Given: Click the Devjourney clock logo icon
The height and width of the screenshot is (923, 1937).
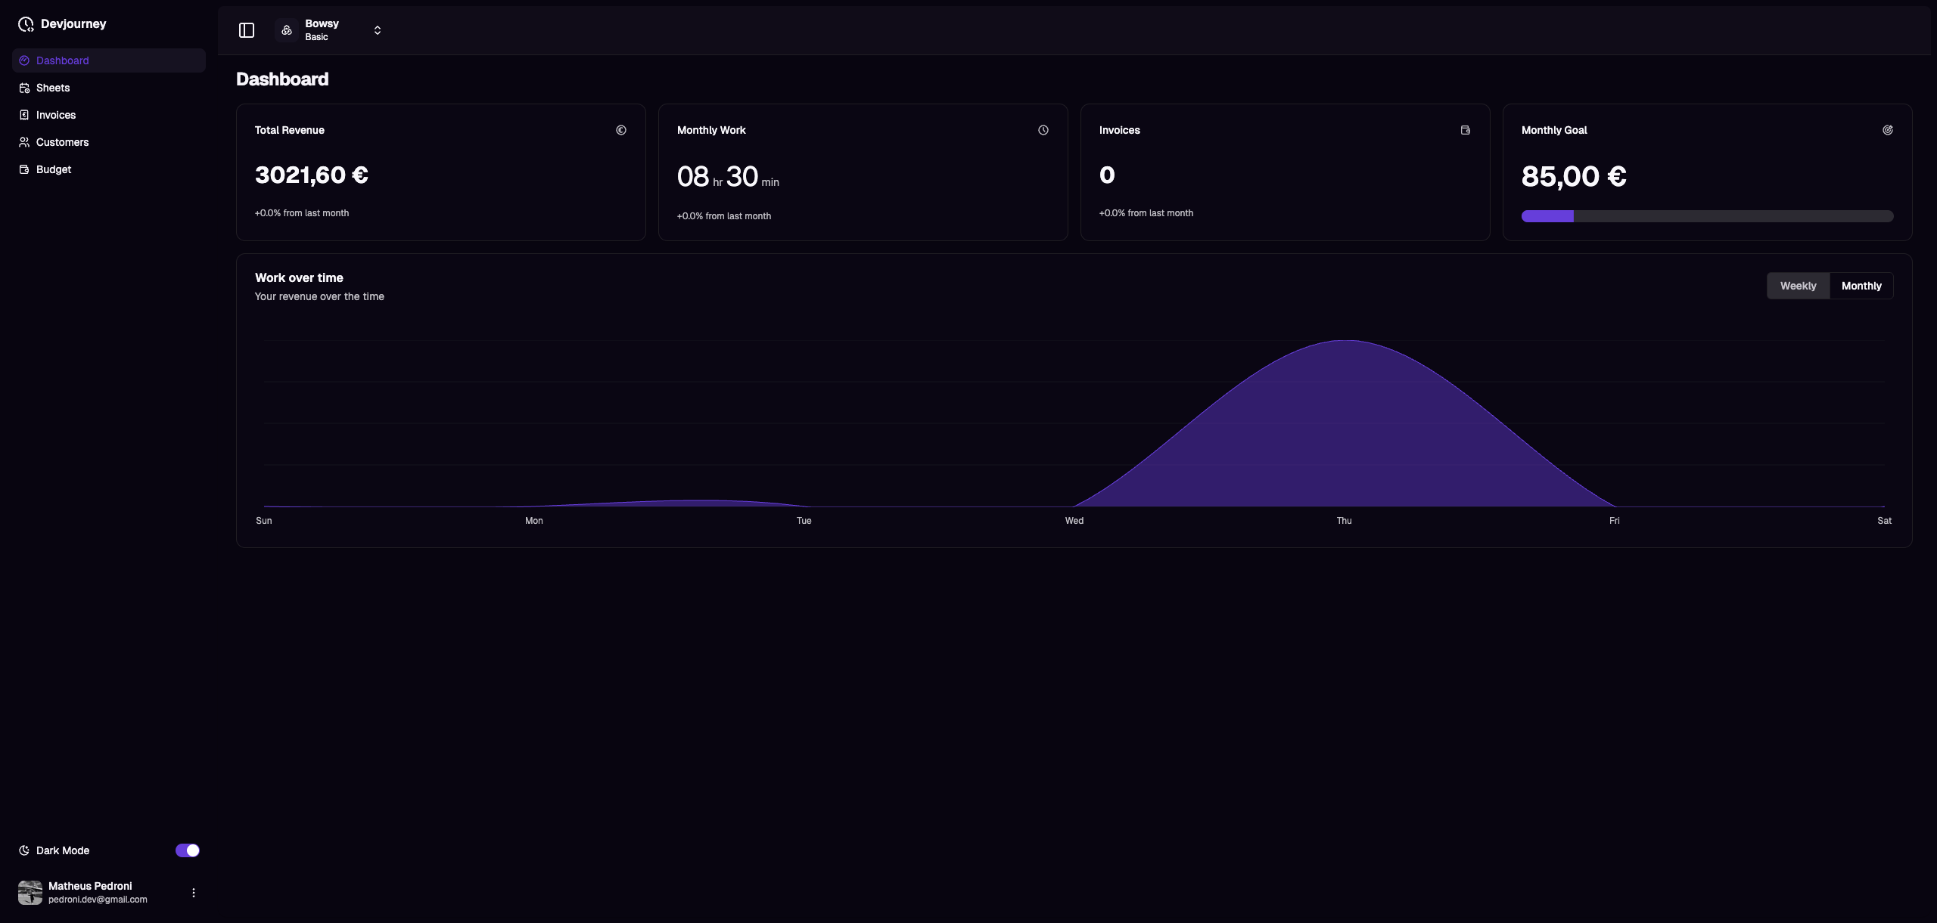Looking at the screenshot, I should 26,24.
